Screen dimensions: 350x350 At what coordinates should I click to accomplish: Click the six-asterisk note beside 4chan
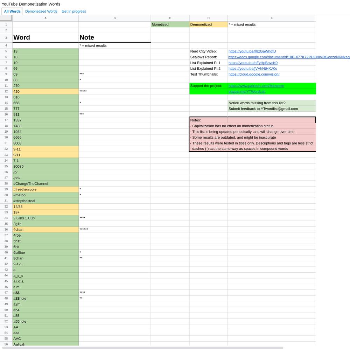(115, 230)
